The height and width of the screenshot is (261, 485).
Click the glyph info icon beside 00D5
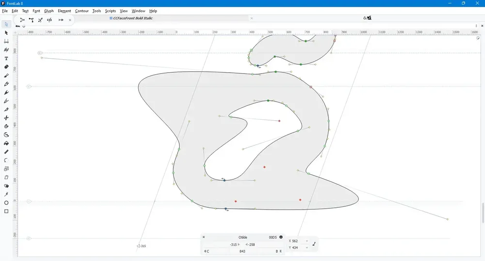point(281,237)
